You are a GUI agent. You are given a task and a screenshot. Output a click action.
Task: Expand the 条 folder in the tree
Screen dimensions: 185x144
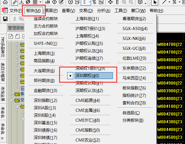click(11, 94)
